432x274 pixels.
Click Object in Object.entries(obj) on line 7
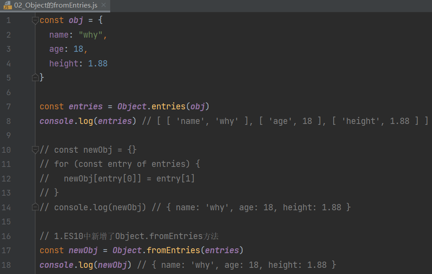pos(132,106)
